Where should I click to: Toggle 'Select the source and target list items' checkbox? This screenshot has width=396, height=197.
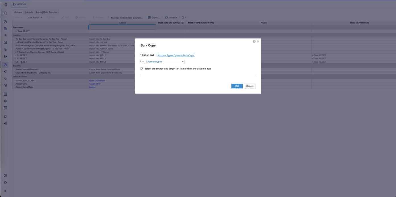click(x=142, y=69)
